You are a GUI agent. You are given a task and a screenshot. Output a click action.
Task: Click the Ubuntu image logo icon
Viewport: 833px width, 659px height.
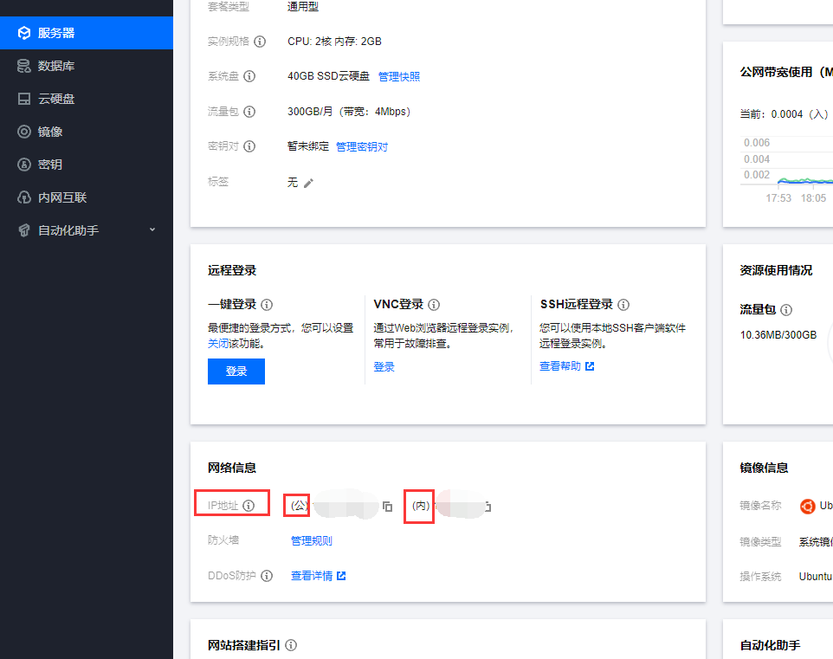click(808, 506)
